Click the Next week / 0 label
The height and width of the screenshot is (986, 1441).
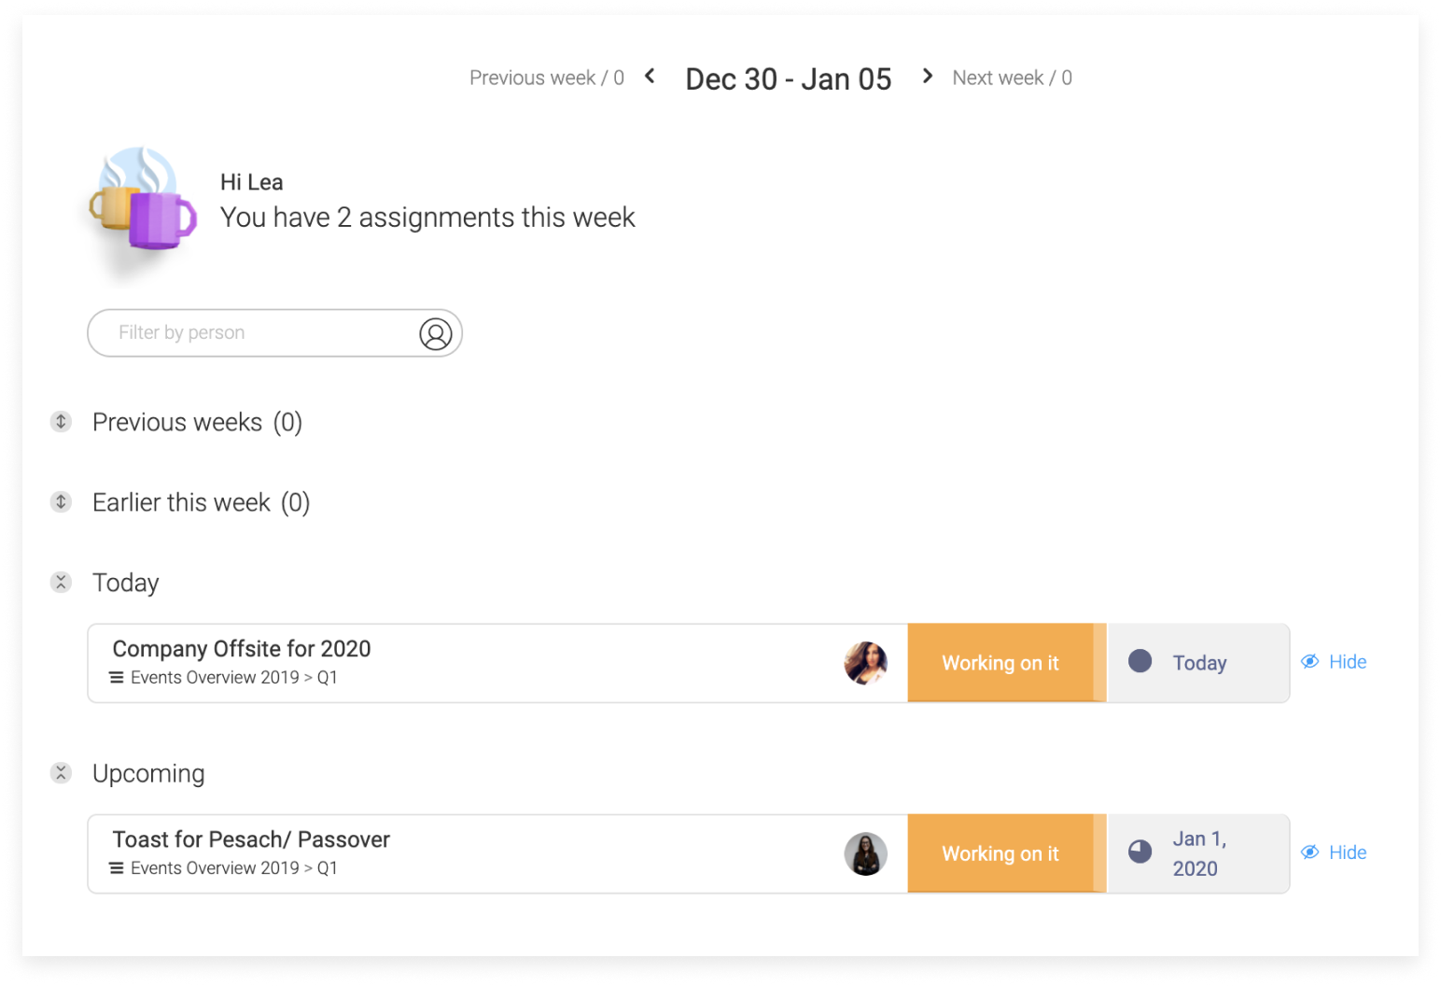click(x=1013, y=77)
